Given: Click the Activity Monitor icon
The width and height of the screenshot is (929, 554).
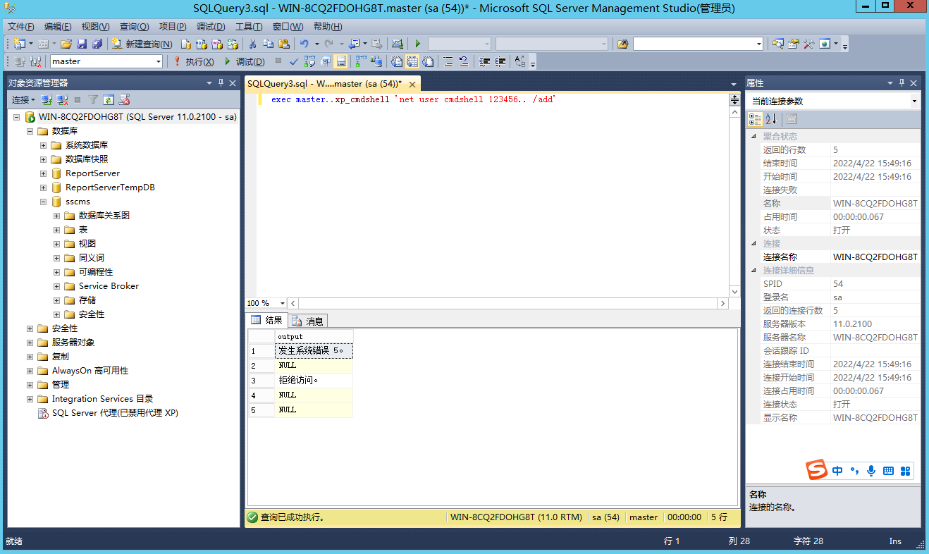Looking at the screenshot, I should point(398,44).
